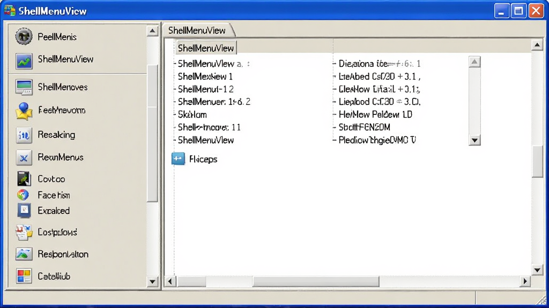This screenshot has width=549, height=308.
Task: Click main panel vertical scroll up arrow
Action: click(537, 45)
